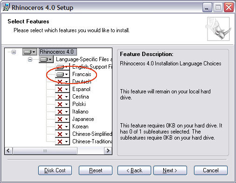Click the setup installer icon in title bar

(7, 7)
